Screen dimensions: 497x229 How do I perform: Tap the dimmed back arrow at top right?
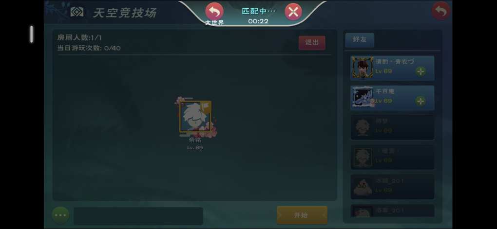click(441, 11)
